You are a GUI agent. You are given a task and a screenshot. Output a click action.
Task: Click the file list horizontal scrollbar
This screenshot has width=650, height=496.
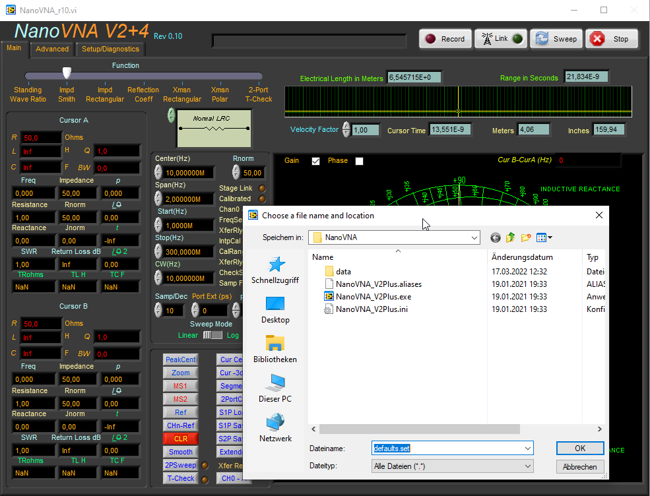pos(419,429)
